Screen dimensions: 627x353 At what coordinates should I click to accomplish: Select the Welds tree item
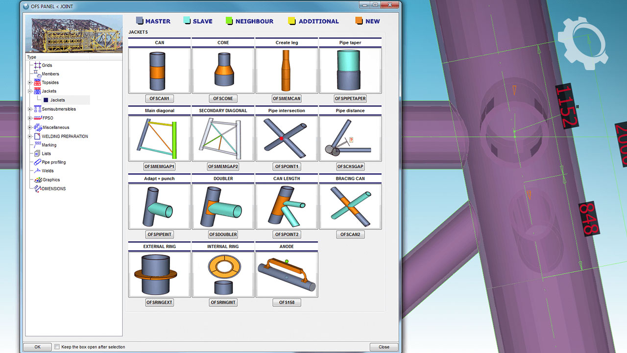48,171
